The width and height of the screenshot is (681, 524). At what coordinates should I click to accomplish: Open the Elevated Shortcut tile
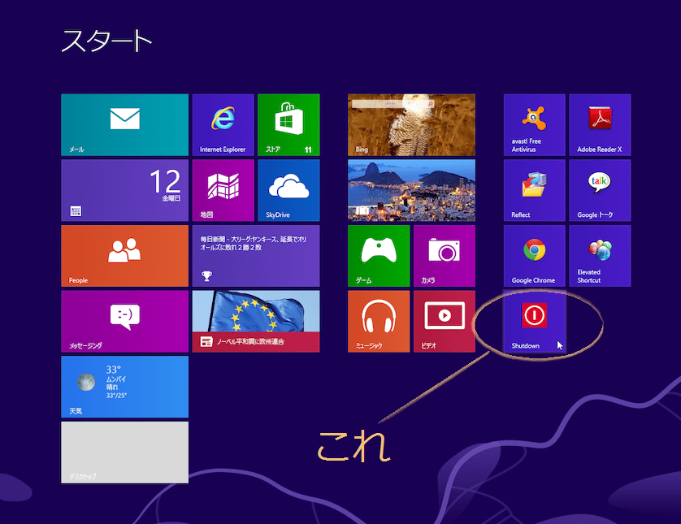pyautogui.click(x=600, y=256)
